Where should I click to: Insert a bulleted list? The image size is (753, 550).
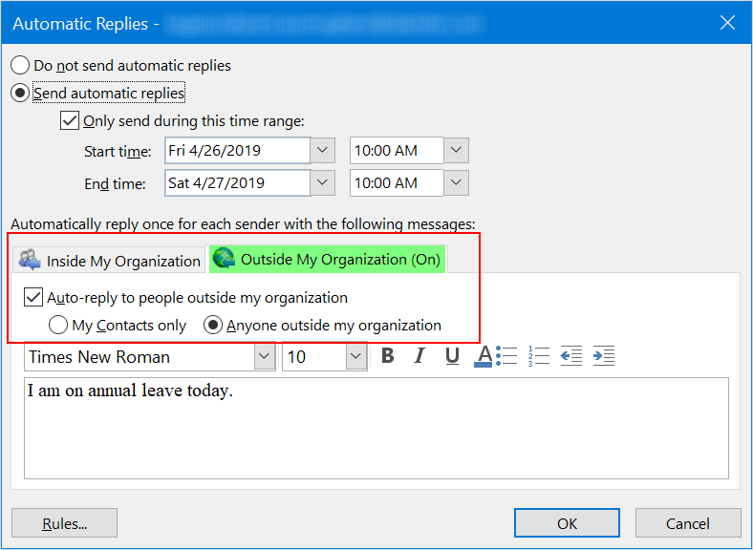[x=509, y=356]
